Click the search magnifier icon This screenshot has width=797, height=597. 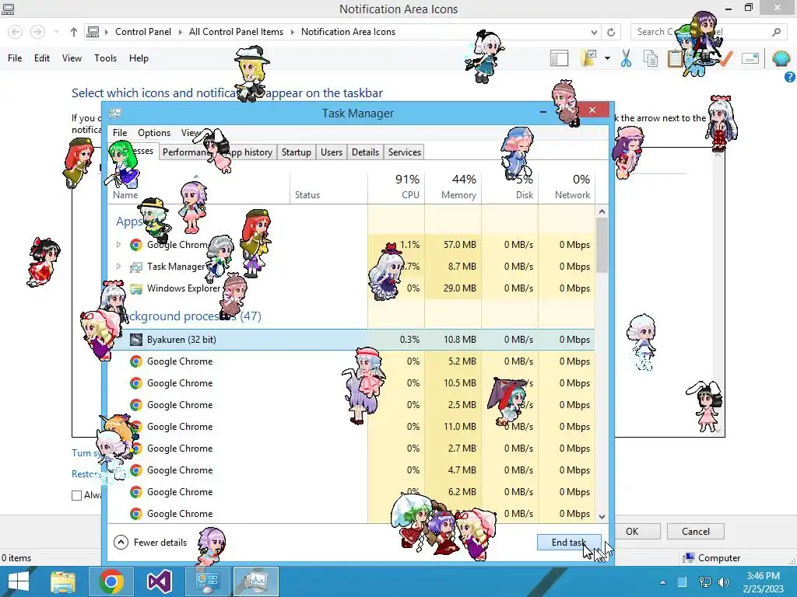coord(776,32)
